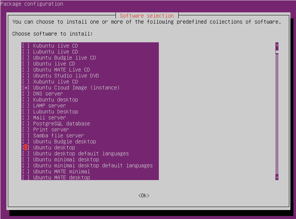Image resolution: width=296 pixels, height=219 pixels.
Task: Toggle the Ubuntu live CD checkbox
Action: tap(26, 64)
